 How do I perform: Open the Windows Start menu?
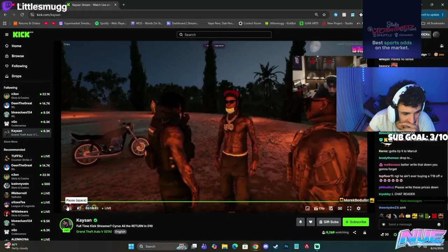click(x=131, y=246)
